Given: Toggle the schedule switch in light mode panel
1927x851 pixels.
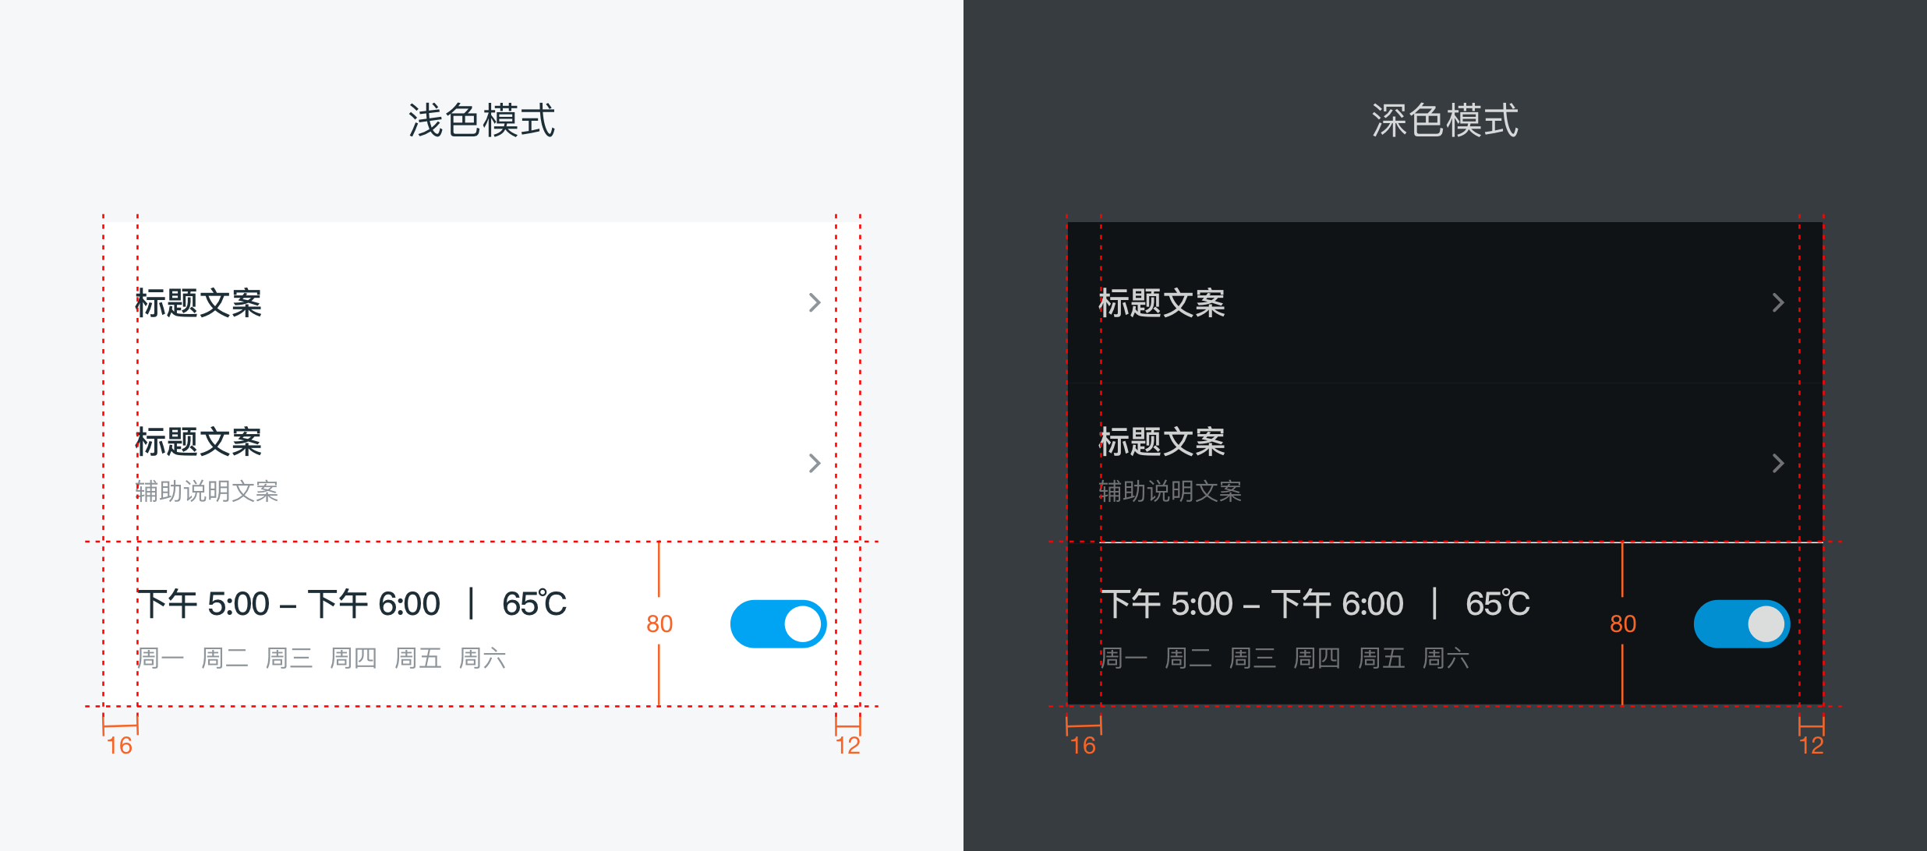Looking at the screenshot, I should pyautogui.click(x=778, y=623).
